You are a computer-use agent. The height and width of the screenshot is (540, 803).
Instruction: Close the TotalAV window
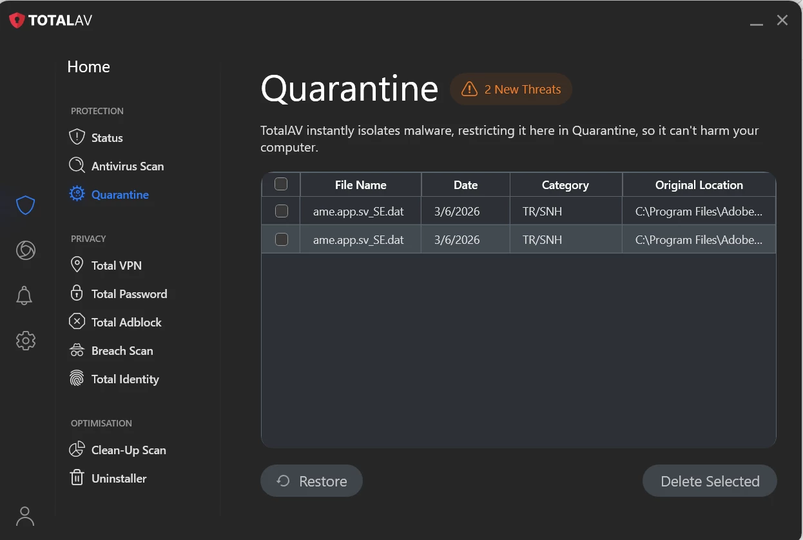782,20
